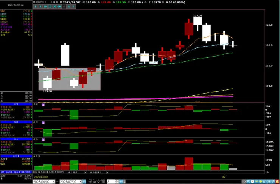The image size is (280, 184).
Task: Click the 109.00 low price label on chart
Action: coord(48,91)
